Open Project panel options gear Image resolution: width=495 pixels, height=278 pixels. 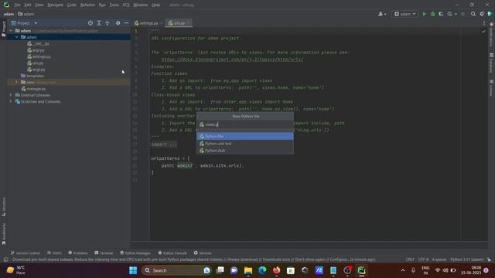(118, 23)
